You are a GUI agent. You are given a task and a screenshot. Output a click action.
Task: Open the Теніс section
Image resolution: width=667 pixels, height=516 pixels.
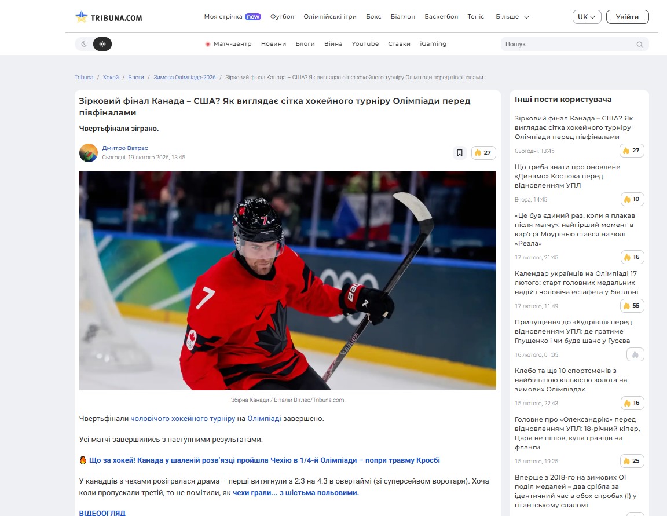click(475, 17)
